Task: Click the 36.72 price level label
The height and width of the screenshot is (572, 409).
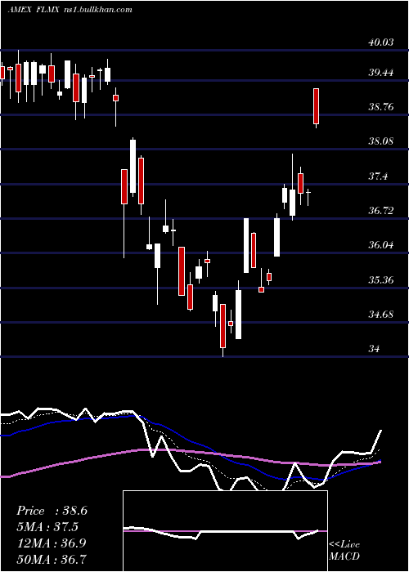Action: point(381,211)
